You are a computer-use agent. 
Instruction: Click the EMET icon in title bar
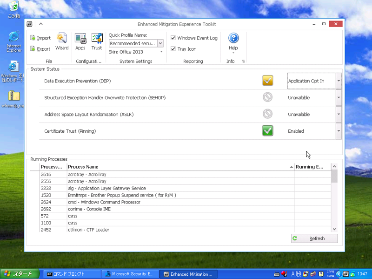(29, 24)
